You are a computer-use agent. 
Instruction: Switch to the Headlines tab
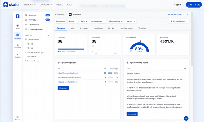[x=98, y=28]
